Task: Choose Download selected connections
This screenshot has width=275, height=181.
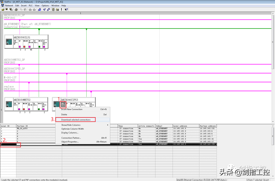Action: click(x=76, y=120)
